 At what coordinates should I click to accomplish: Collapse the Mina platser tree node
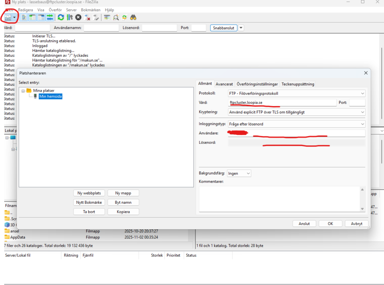[x=23, y=91]
